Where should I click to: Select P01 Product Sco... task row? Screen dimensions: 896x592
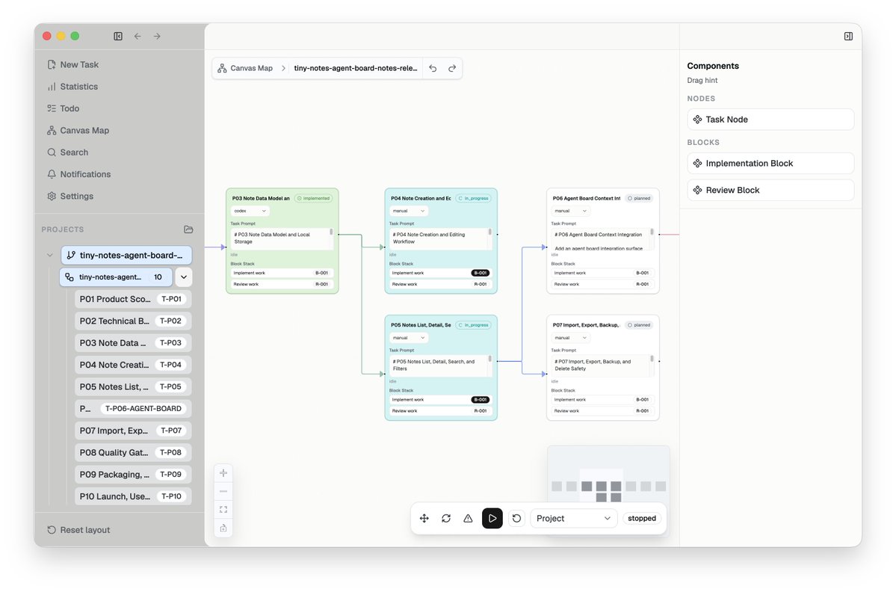click(x=133, y=299)
